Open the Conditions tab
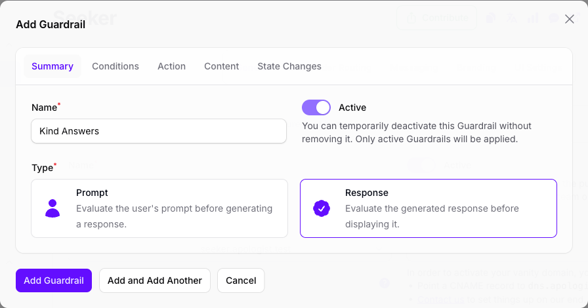This screenshot has height=308, width=588. tap(115, 66)
